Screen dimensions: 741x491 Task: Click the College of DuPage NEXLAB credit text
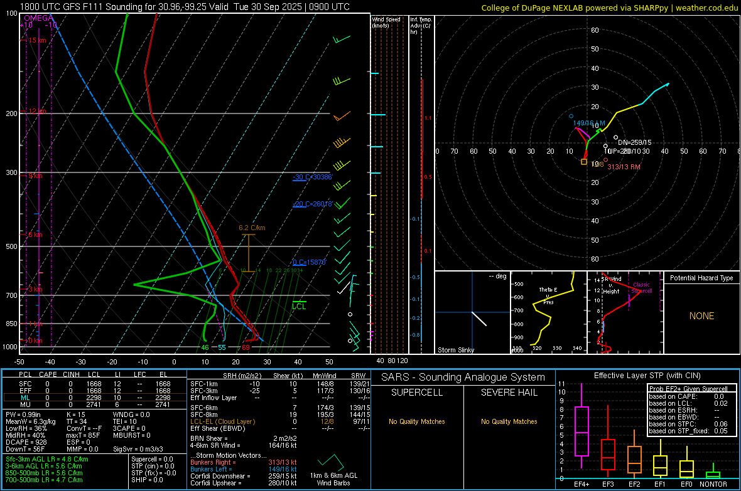pos(609,8)
